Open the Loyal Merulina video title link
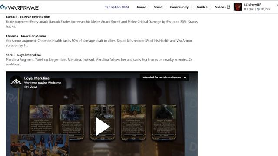Screen dimensions: 278x156 click(x=36, y=78)
